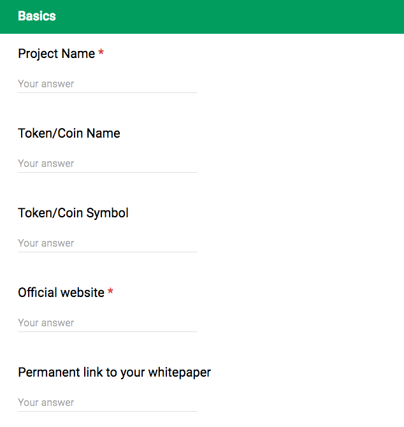Activate the whitepaper link answer field
Screen dimensions: 404x427
pos(108,403)
